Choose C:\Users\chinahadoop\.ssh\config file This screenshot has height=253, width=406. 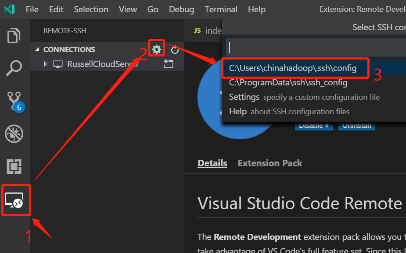click(314, 68)
